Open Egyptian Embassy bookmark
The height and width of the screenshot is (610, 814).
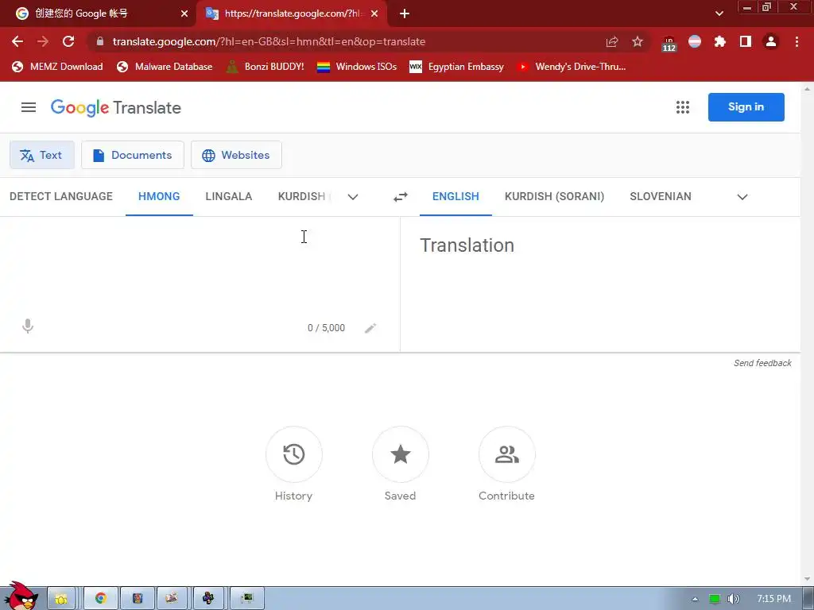(457, 67)
